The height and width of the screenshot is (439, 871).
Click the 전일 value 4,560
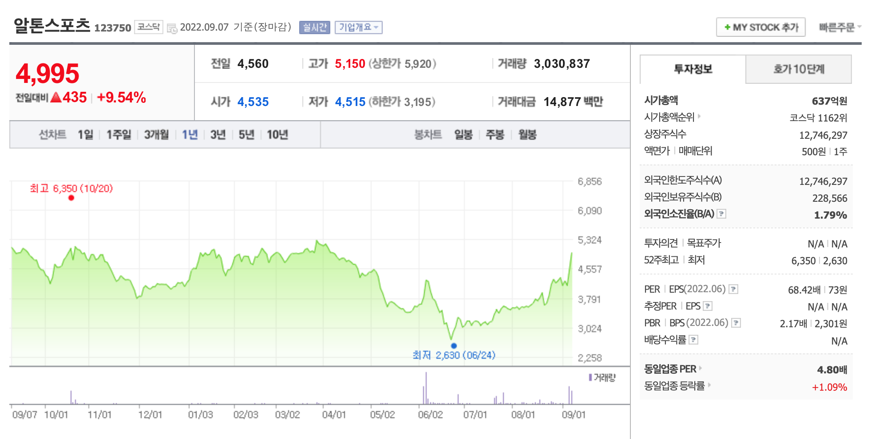point(253,64)
